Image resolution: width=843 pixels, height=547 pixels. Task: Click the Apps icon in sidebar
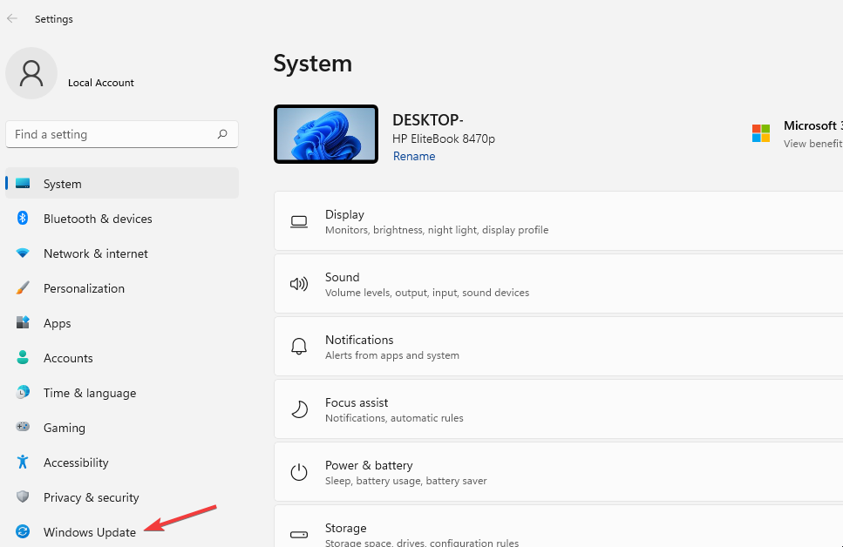click(21, 323)
